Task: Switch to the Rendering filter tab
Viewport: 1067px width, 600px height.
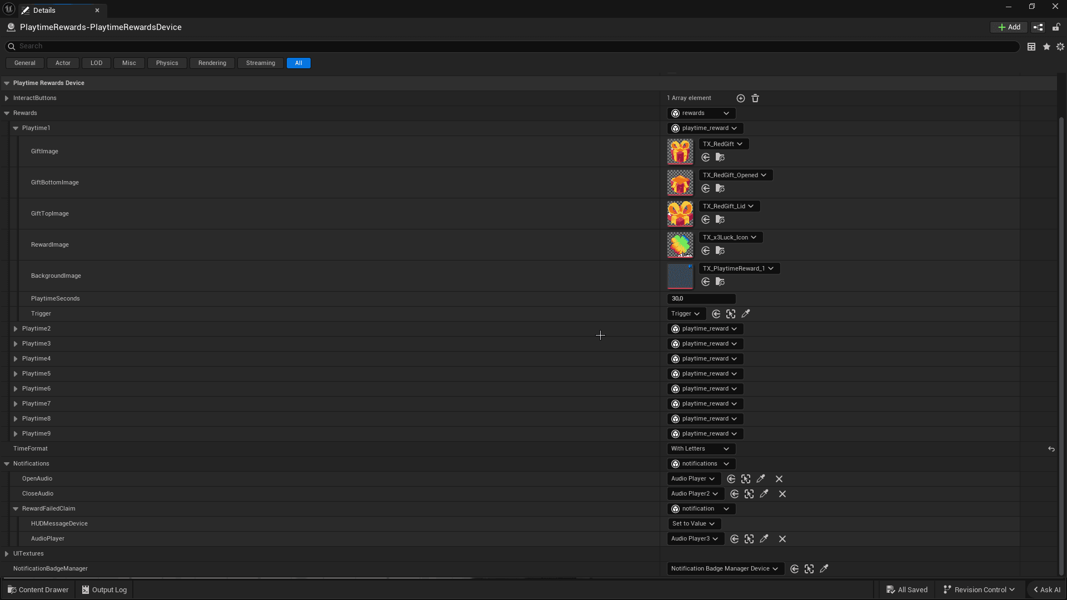Action: [212, 63]
